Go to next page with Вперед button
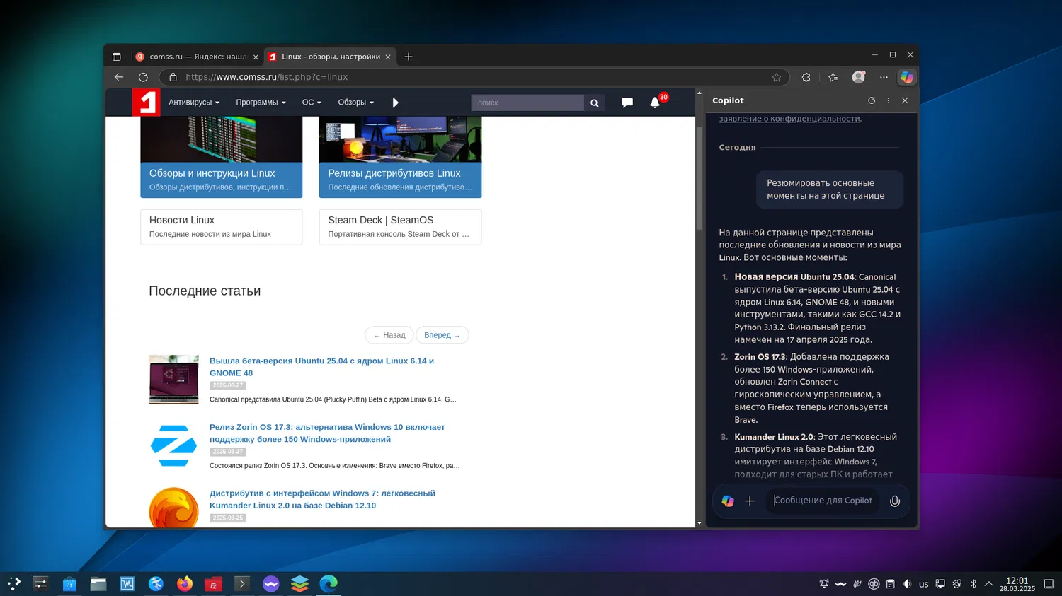The width and height of the screenshot is (1062, 596). pos(442,335)
